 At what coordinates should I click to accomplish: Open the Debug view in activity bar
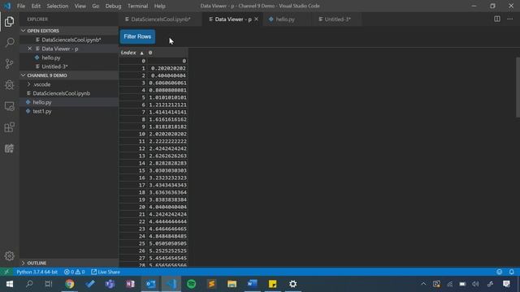click(x=9, y=84)
